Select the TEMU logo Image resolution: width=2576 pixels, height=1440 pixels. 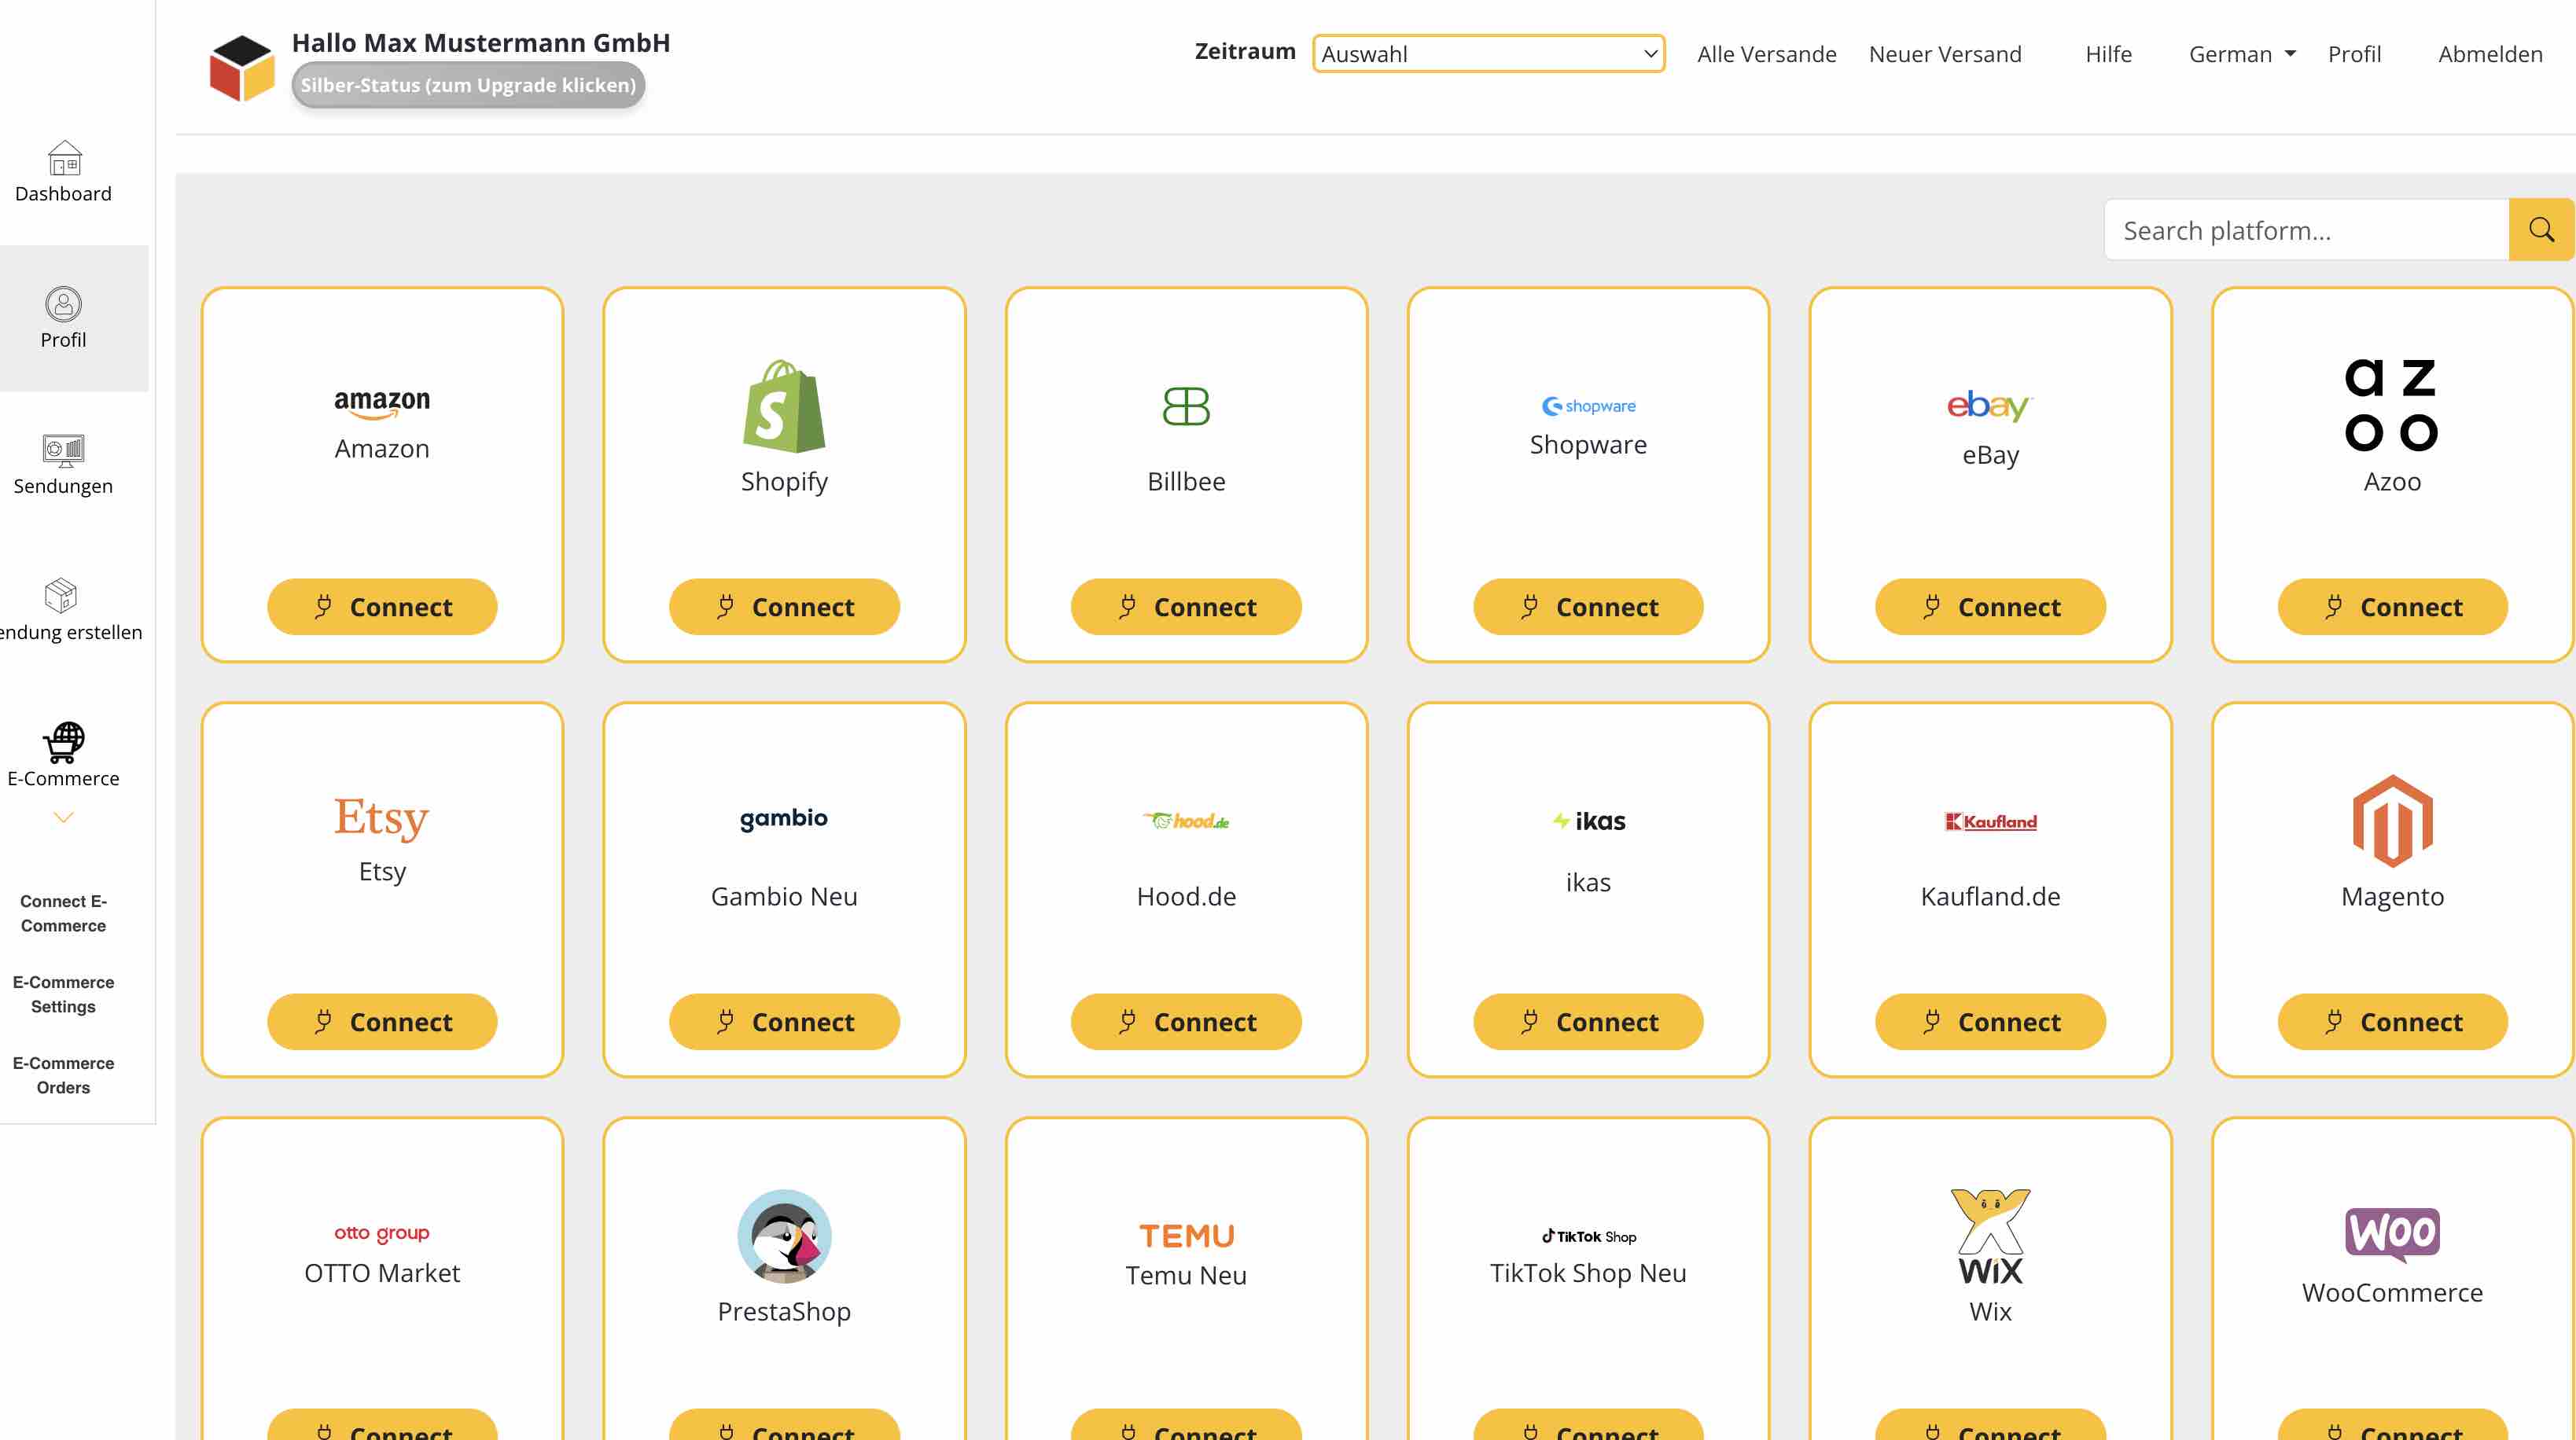[x=1186, y=1236]
